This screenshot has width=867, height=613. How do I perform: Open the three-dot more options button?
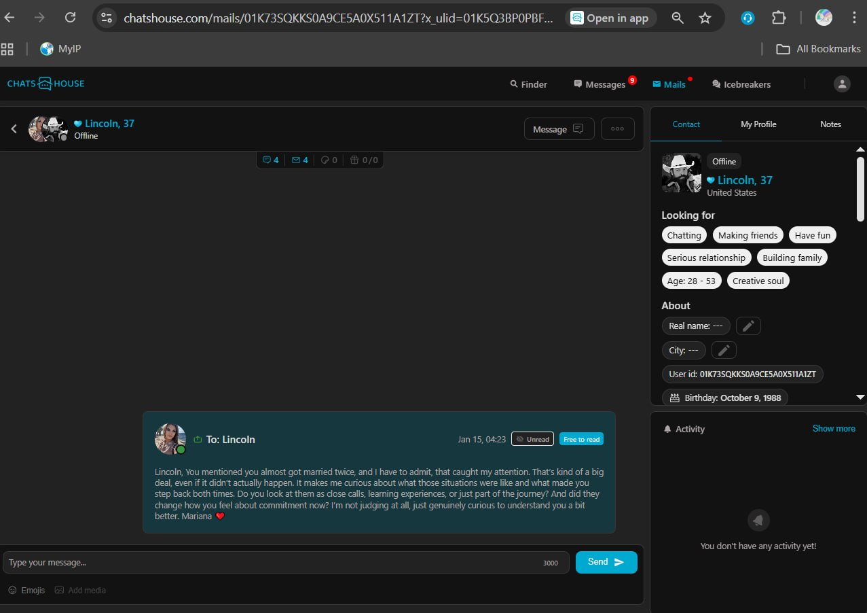coord(617,129)
